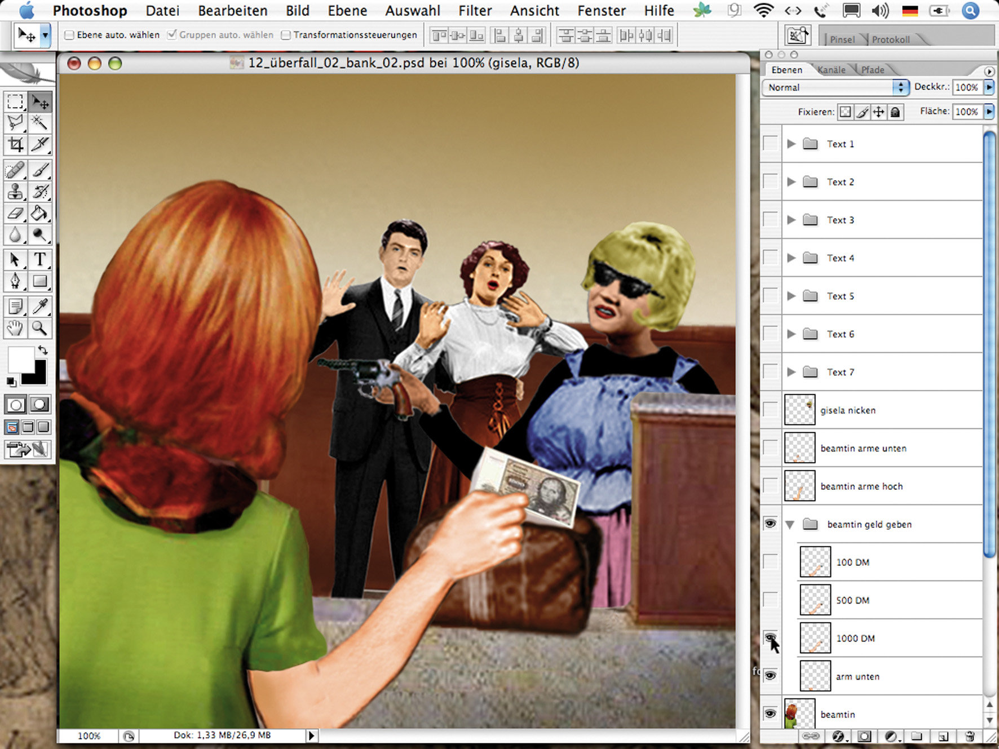Image resolution: width=999 pixels, height=749 pixels.
Task: Collapse the 'beamtin geld geben' group
Action: (790, 525)
